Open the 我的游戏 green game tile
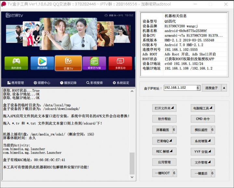The image size is (234, 188). [16, 63]
